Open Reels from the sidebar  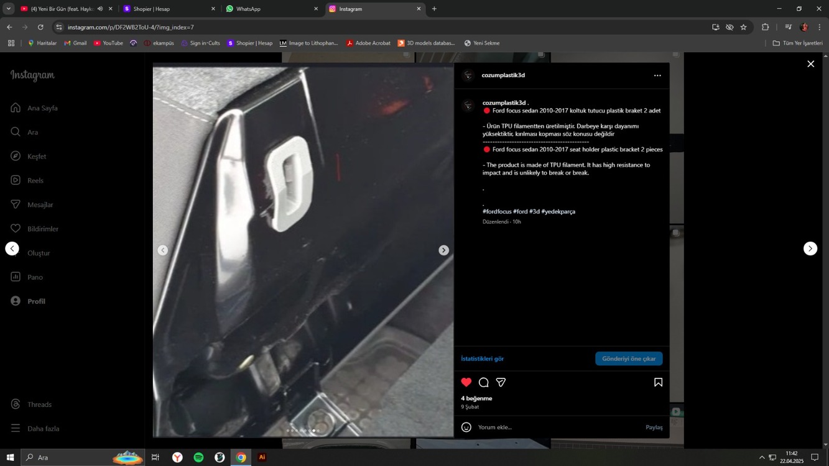[x=27, y=181]
